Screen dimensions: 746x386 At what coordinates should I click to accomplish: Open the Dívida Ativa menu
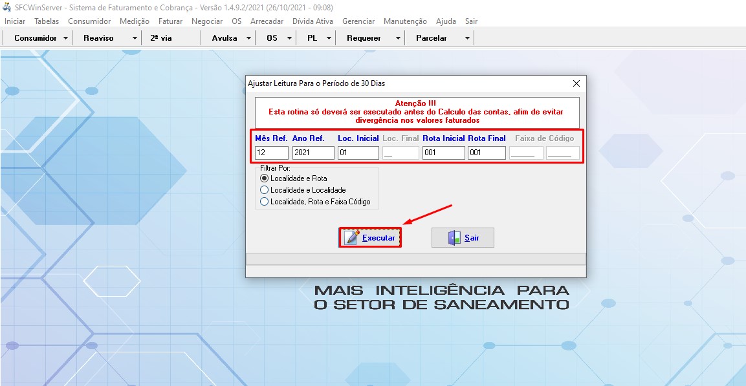313,21
